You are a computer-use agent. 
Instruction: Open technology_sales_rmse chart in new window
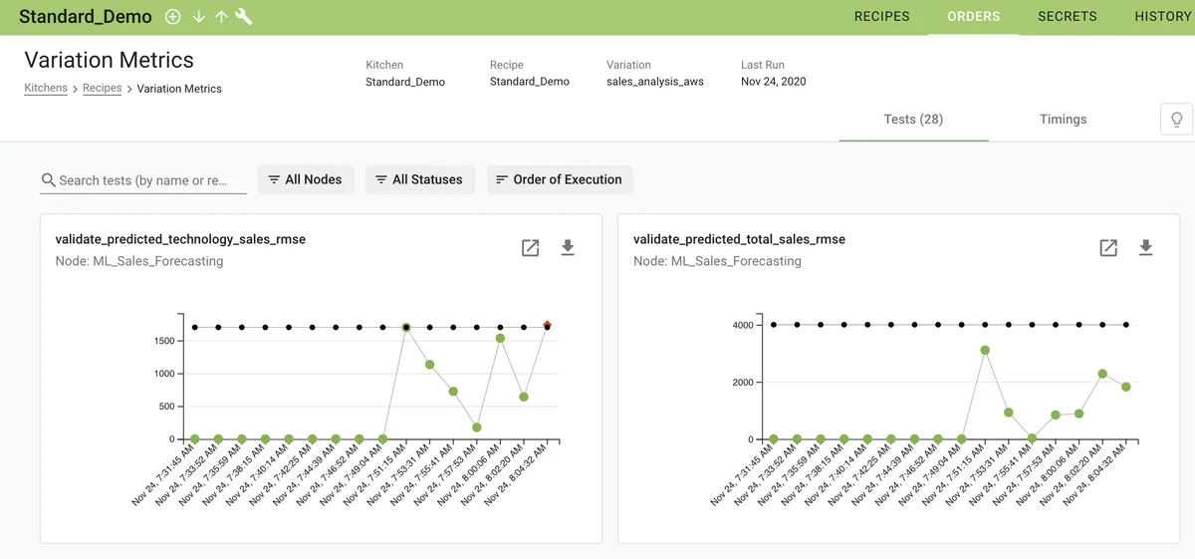click(531, 248)
